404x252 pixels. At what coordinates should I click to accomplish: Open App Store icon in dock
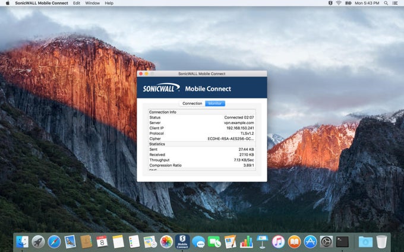point(310,242)
